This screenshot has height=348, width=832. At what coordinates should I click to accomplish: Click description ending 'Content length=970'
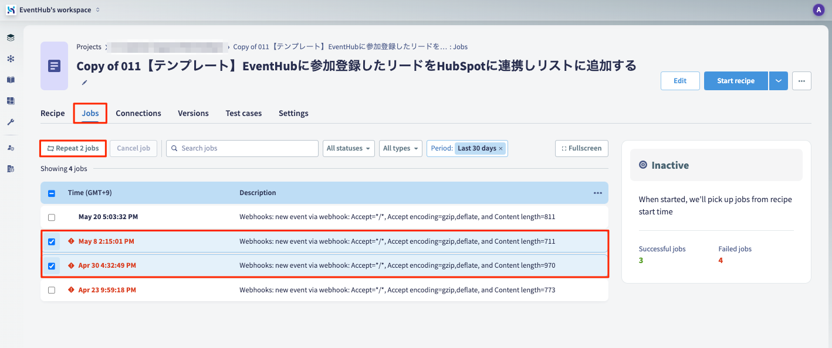coord(397,265)
